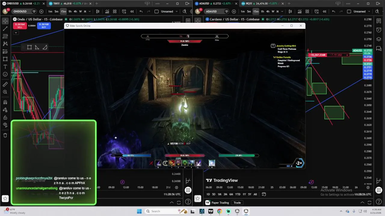Open the go-to-date calendar icon in ADAUSD window

[264, 194]
